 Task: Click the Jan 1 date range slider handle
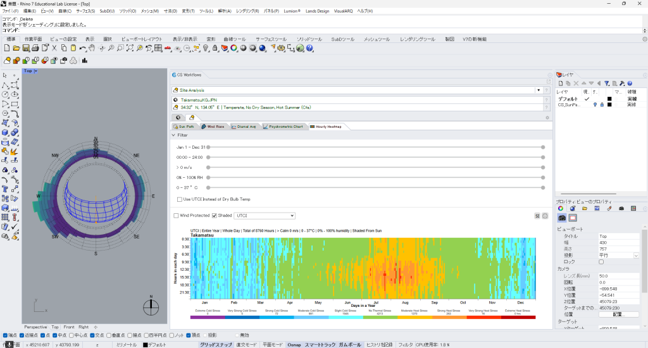pos(208,147)
